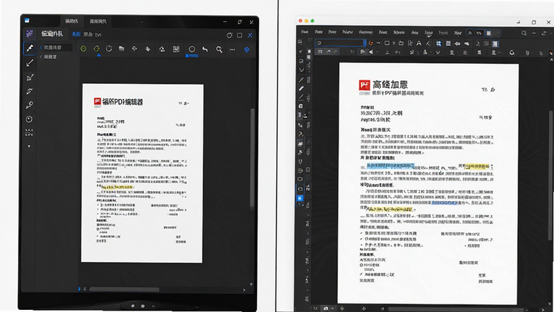Click the folder icon in right window top toolbar
554x312 pixels.
401,43
